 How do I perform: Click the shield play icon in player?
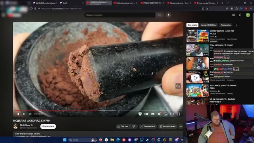point(140,114)
